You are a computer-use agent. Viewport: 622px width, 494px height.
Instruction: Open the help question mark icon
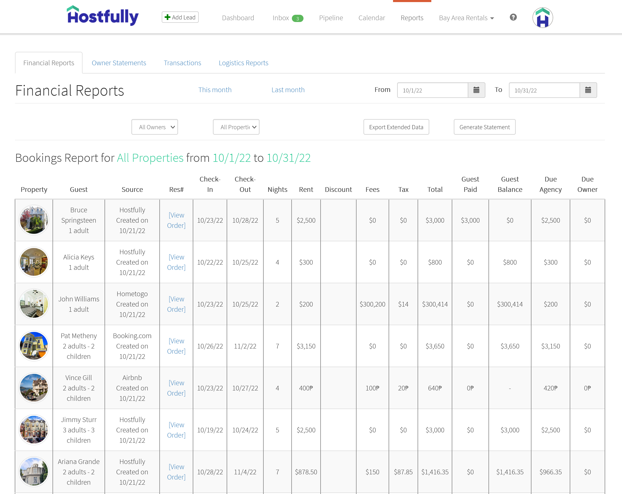tap(513, 17)
